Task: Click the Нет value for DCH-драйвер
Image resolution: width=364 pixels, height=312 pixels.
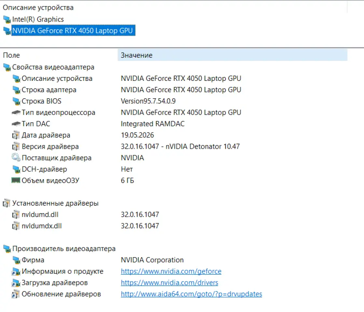Action: click(x=127, y=169)
